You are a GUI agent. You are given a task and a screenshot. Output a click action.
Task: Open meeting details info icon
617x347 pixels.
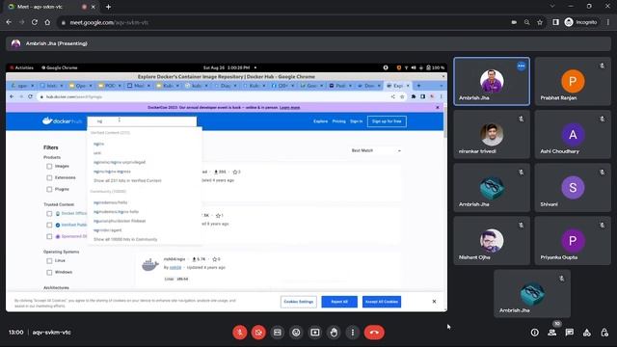pyautogui.click(x=534, y=333)
